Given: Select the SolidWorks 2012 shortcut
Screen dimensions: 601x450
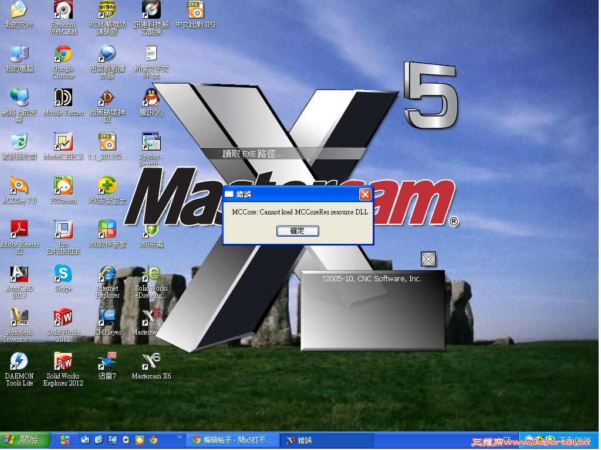Looking at the screenshot, I should (x=63, y=325).
